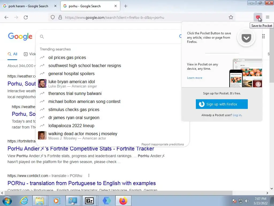This screenshot has height=206, width=274.
Task: Click the magnifier in the search box
Action: point(42,36)
